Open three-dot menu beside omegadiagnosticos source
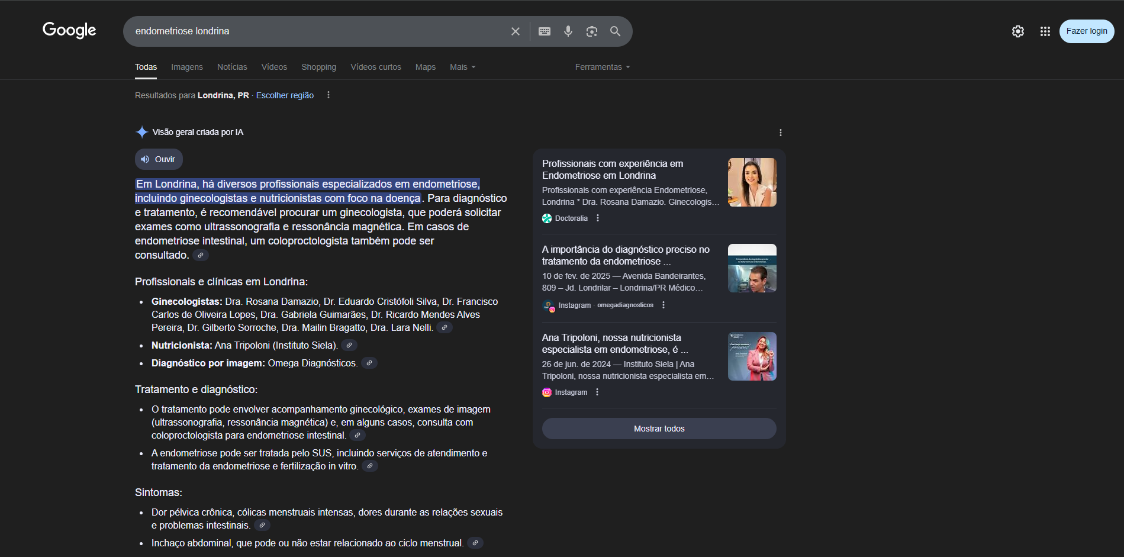 click(664, 305)
